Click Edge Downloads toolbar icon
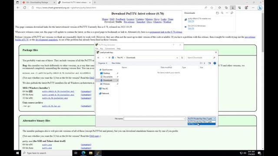Image resolution: width=278 pixels, height=156 pixels. click(233, 8)
